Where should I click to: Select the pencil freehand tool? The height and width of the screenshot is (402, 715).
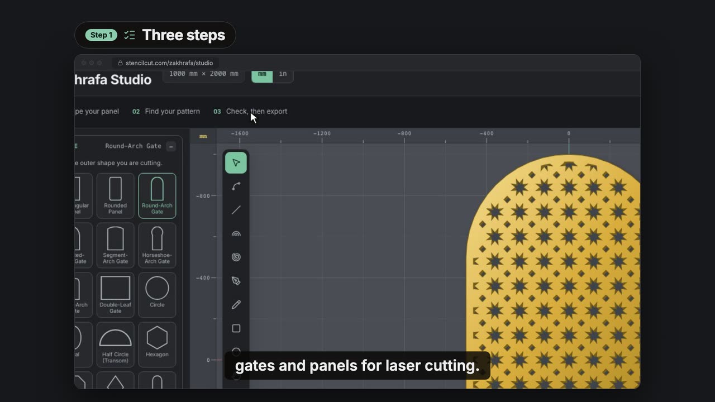click(236, 305)
